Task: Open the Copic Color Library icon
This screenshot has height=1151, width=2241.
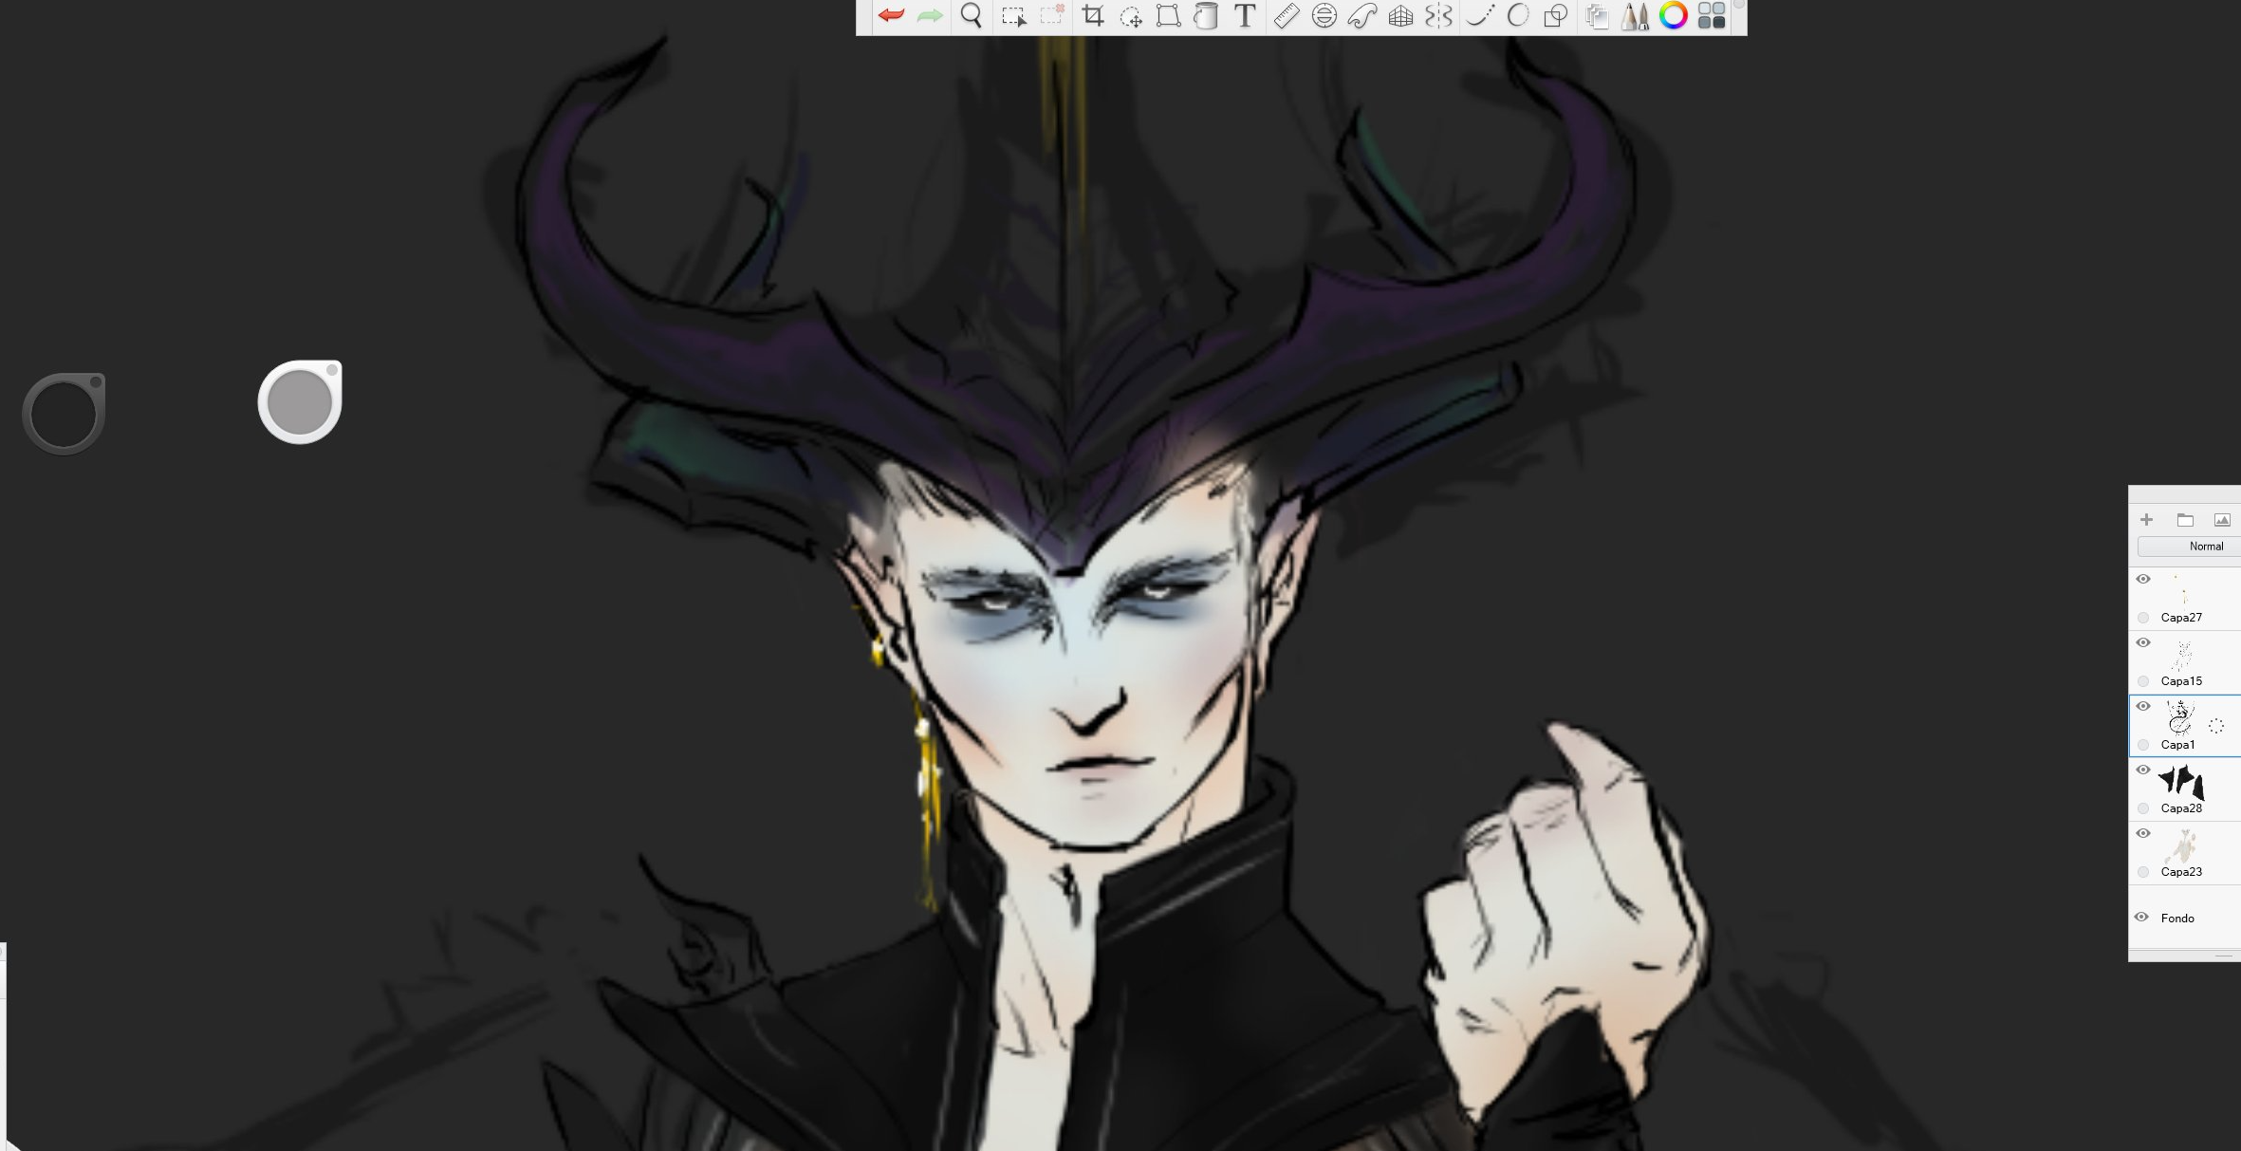Action: (x=1712, y=15)
